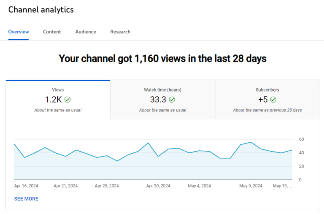Click the Apr 30, 2024 axis label
324x214 pixels.
158,186
